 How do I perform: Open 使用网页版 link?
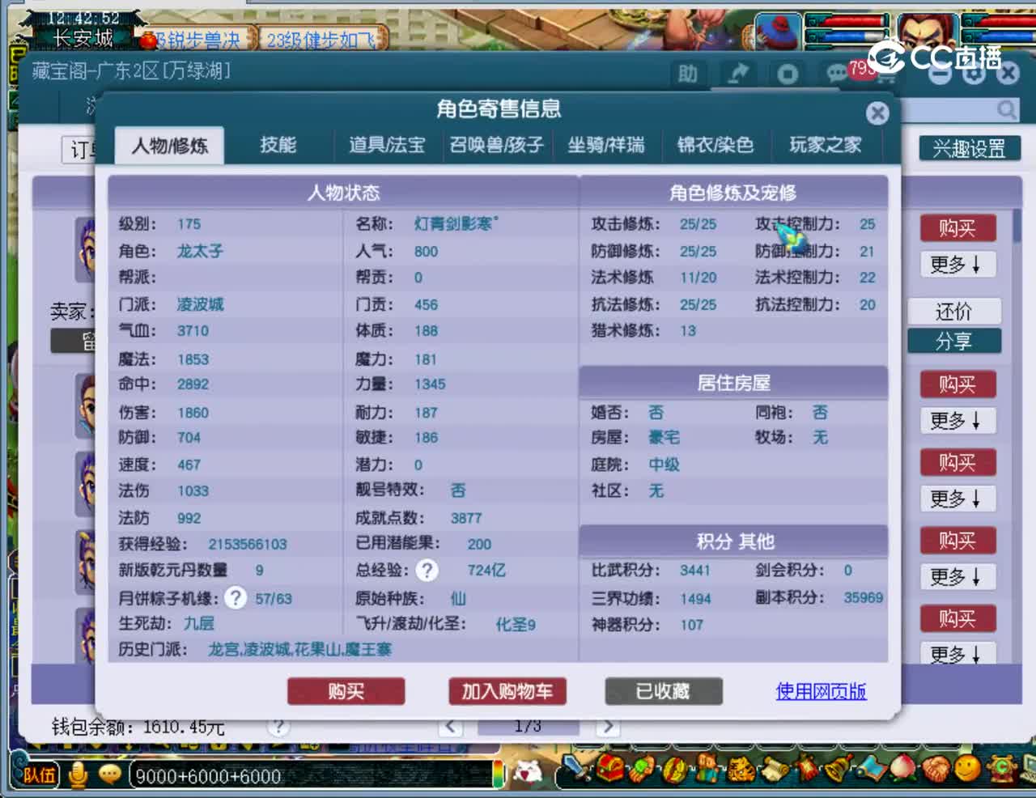[x=822, y=691]
